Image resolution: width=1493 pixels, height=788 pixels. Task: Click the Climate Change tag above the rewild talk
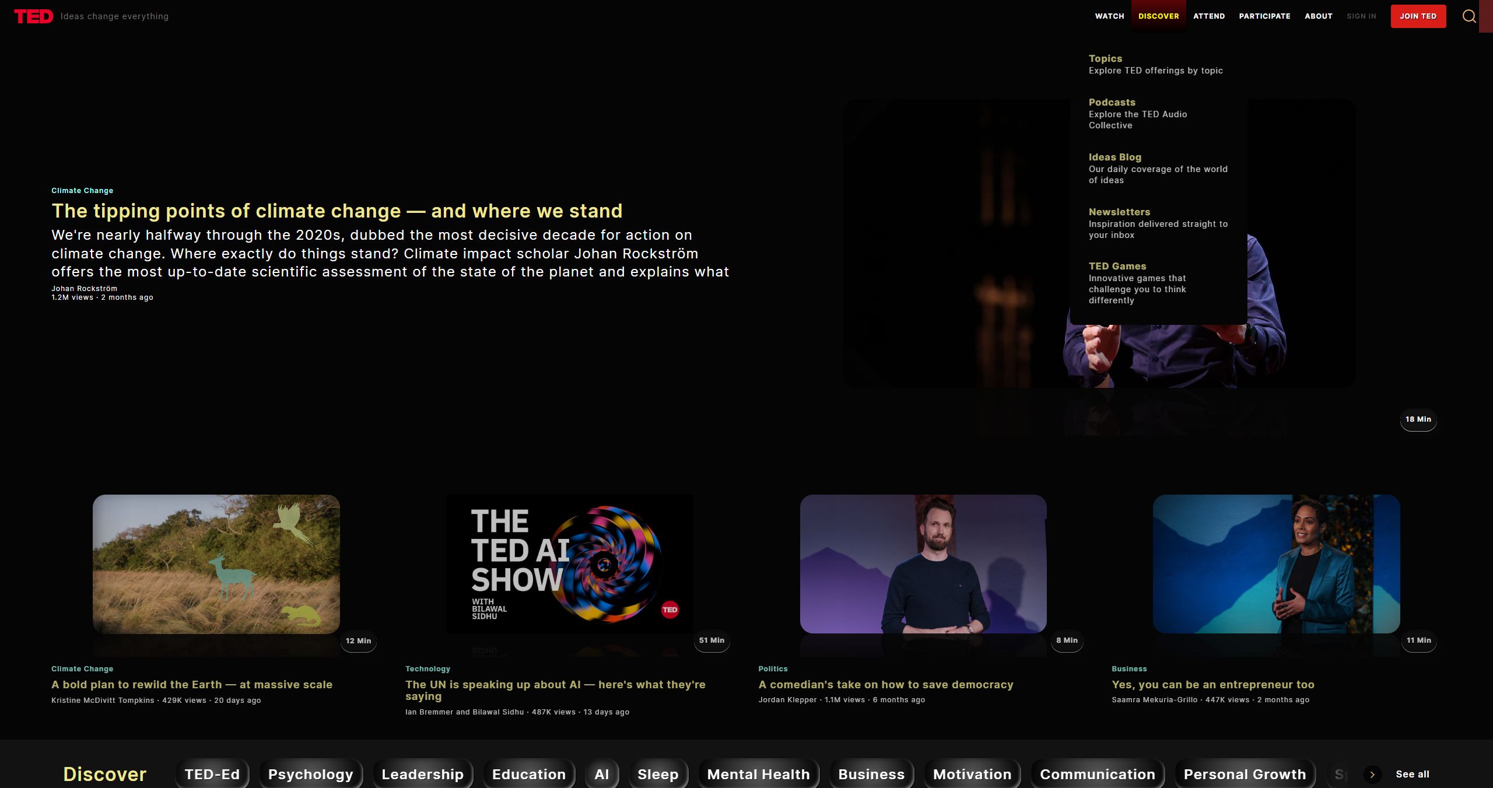(82, 669)
